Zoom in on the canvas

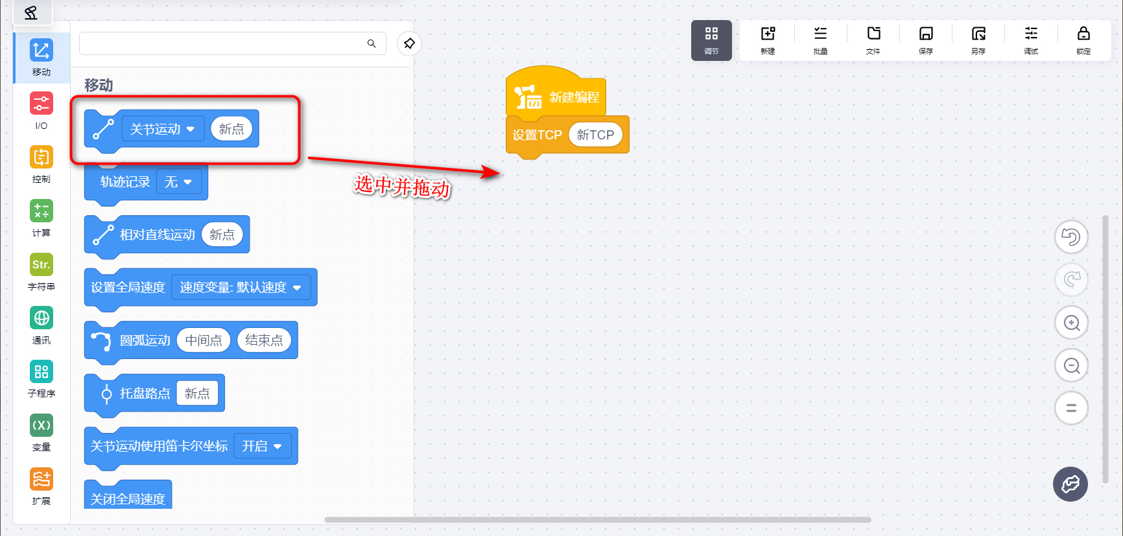(x=1071, y=323)
